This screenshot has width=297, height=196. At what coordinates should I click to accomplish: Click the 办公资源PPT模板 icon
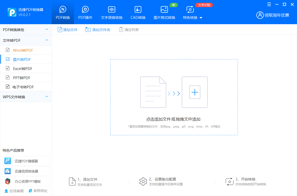point(8,181)
